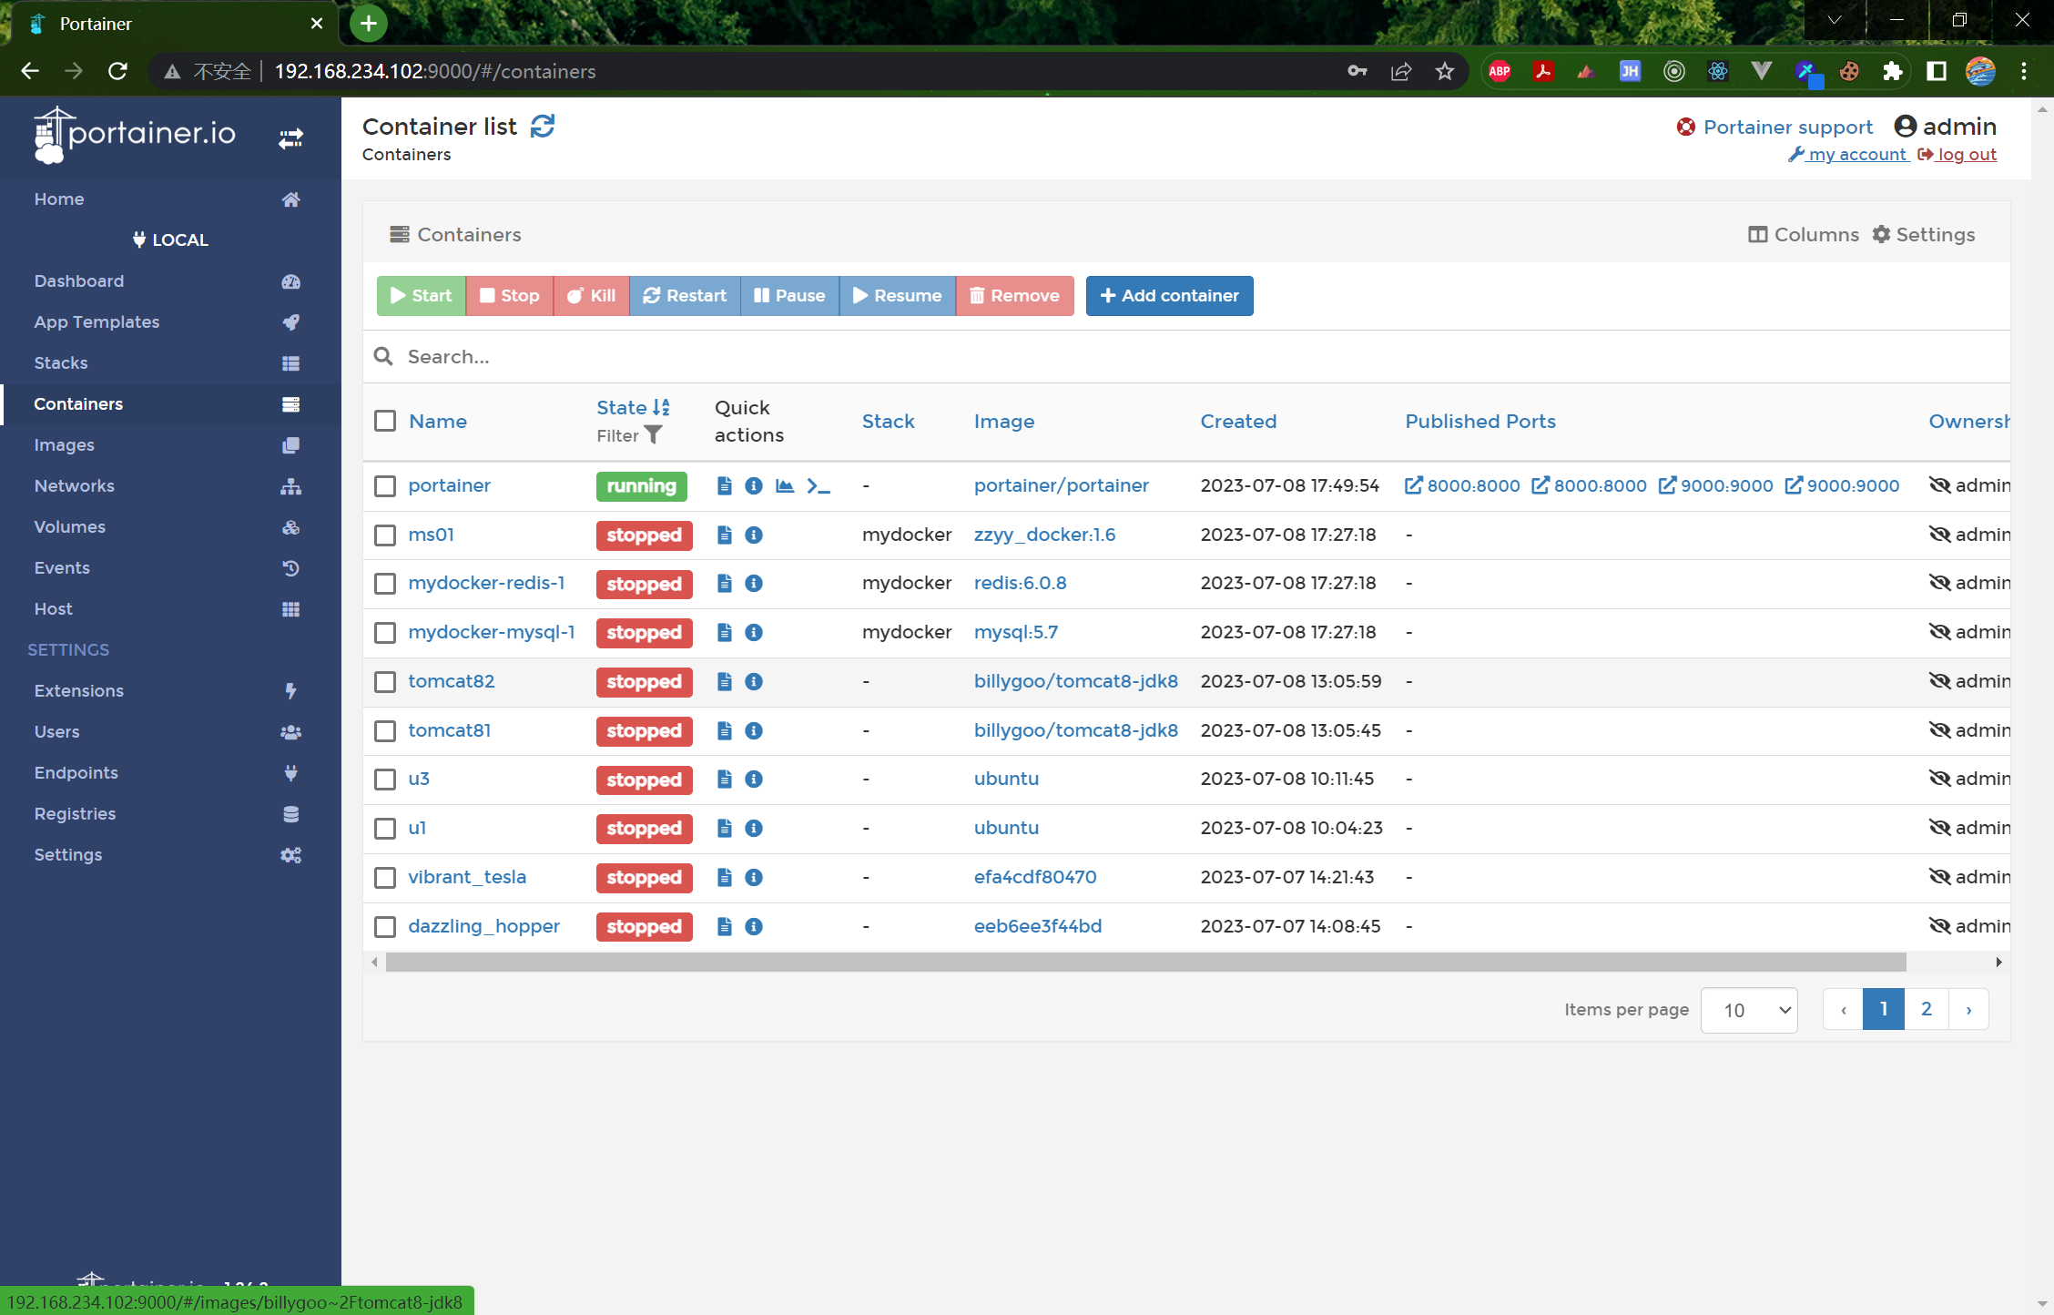This screenshot has width=2054, height=1315.
Task: Click the State filter funnel icon
Action: point(653,435)
